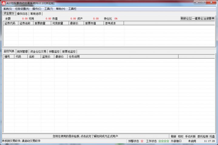Select the 规则管理 tab
The image size is (218, 145).
(x=22, y=51)
